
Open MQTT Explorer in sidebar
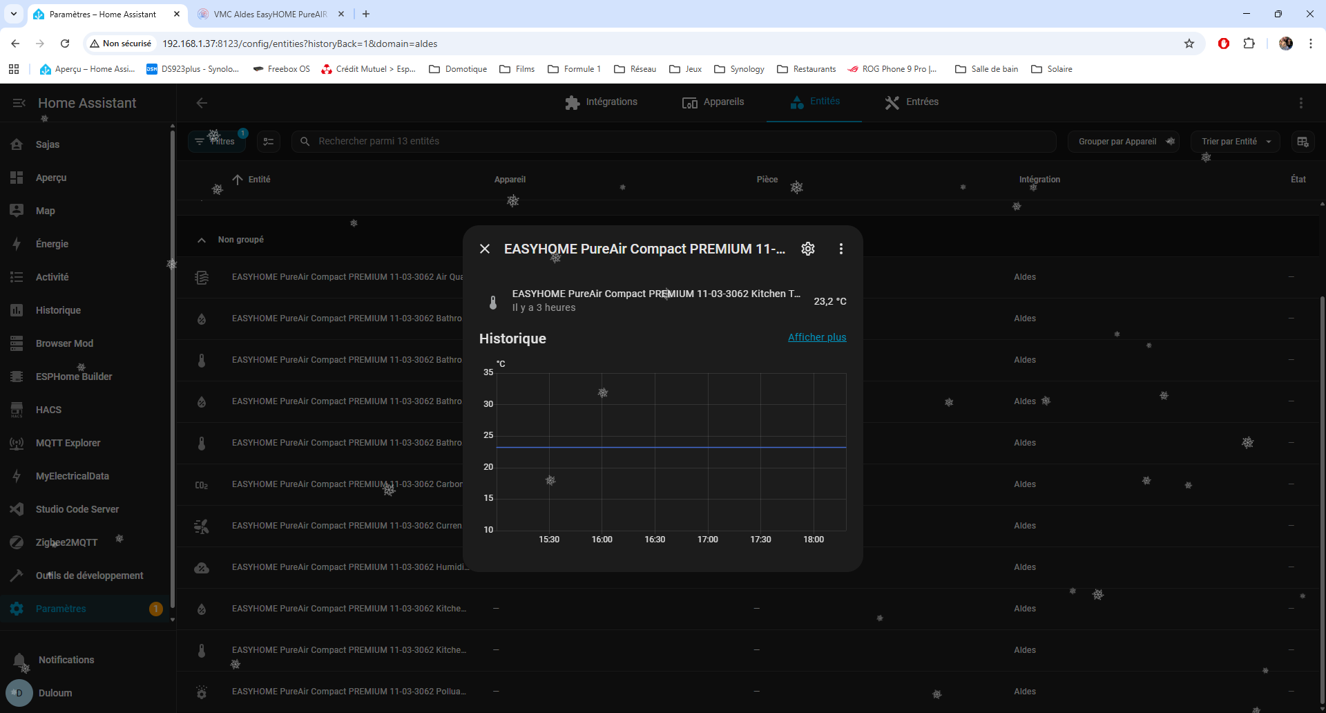[85, 443]
